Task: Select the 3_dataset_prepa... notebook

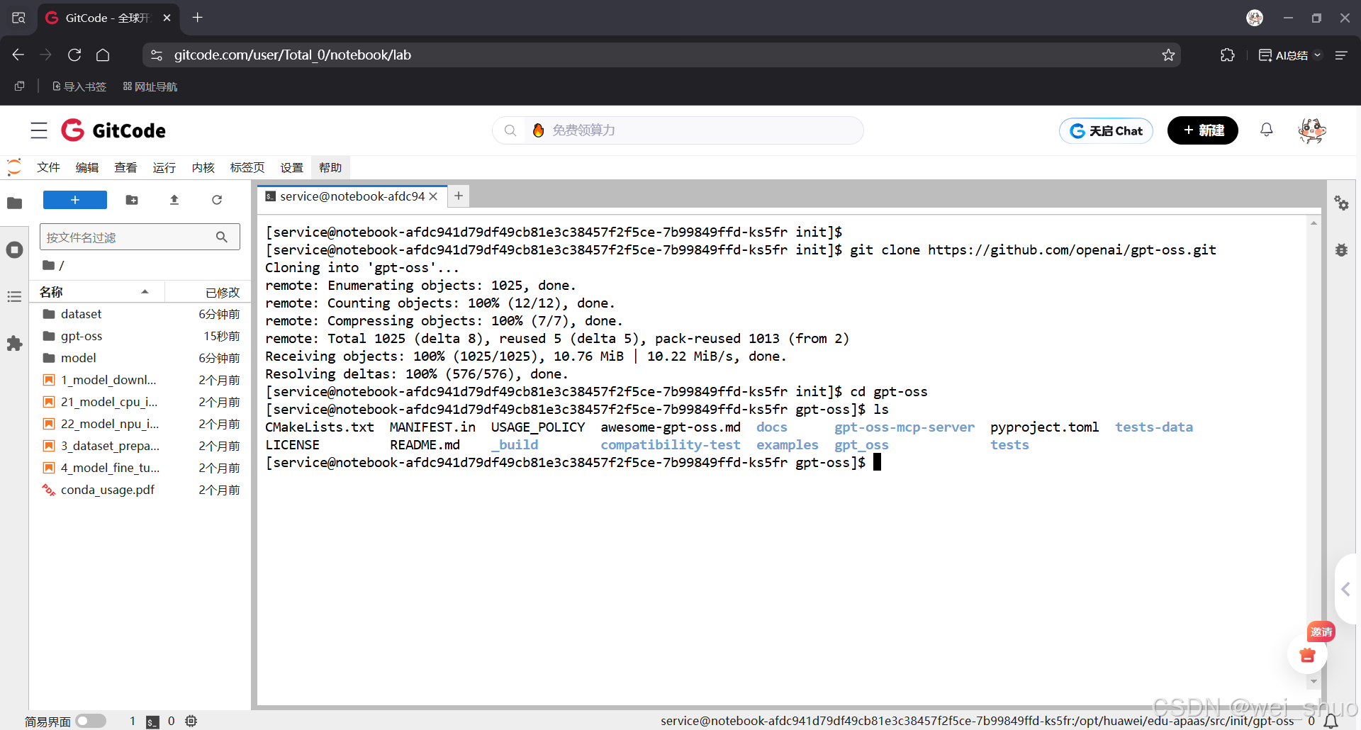Action: 140,446
